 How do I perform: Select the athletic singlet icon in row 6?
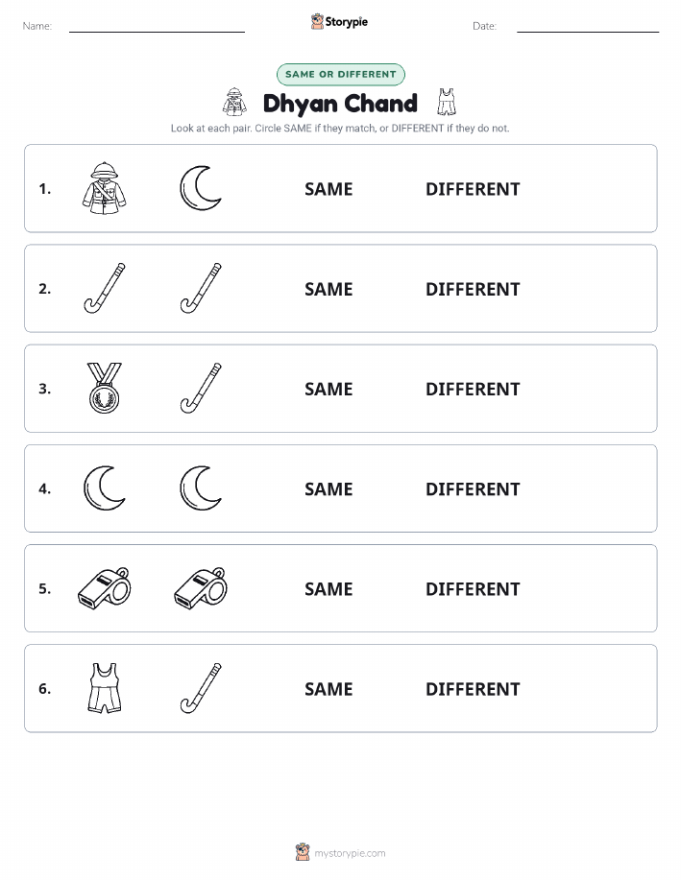click(x=105, y=688)
